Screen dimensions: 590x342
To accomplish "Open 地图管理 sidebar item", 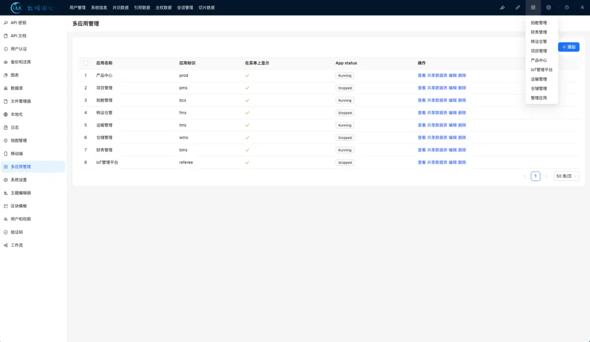I will click(x=33, y=141).
